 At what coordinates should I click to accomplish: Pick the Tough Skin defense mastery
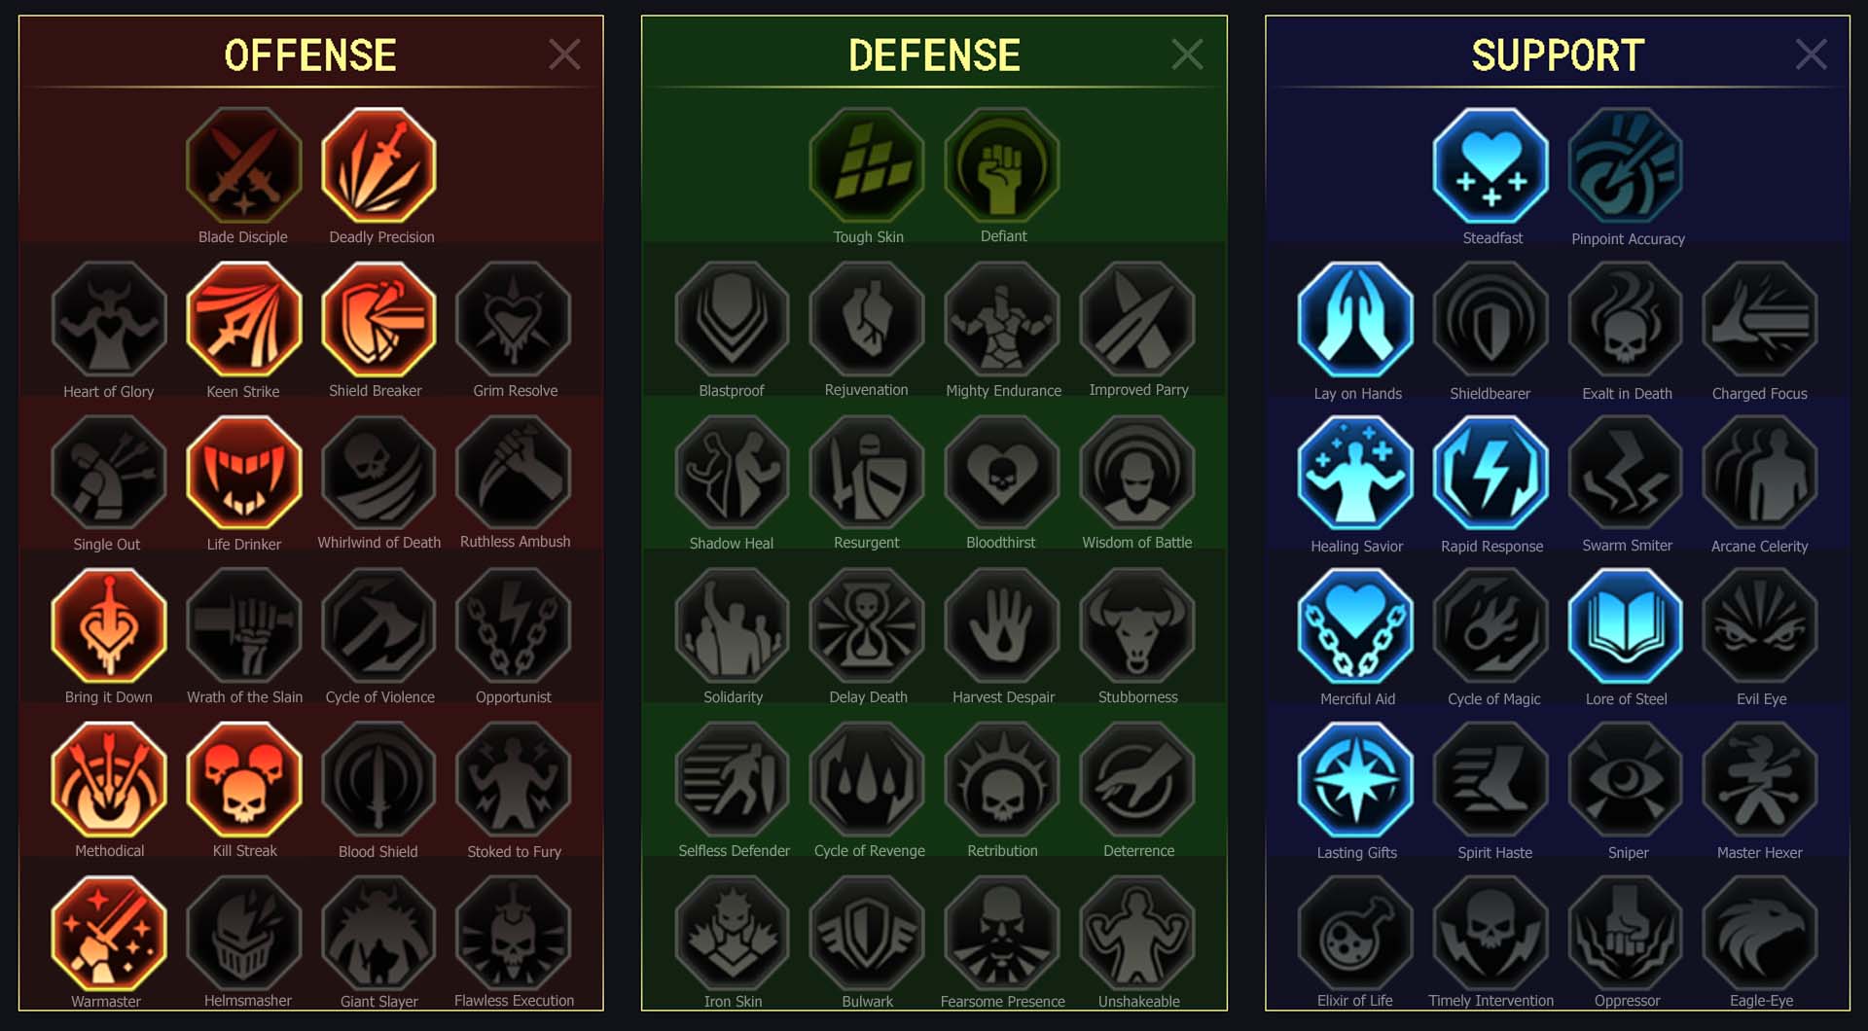867,166
